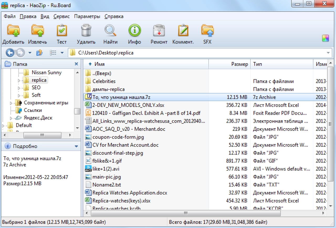Close the Папка folder panel

(x=76, y=64)
